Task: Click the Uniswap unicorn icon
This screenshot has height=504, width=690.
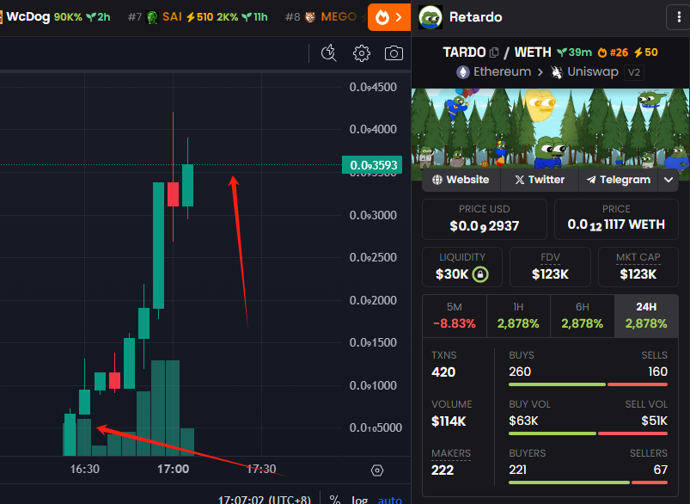Action: [x=557, y=71]
